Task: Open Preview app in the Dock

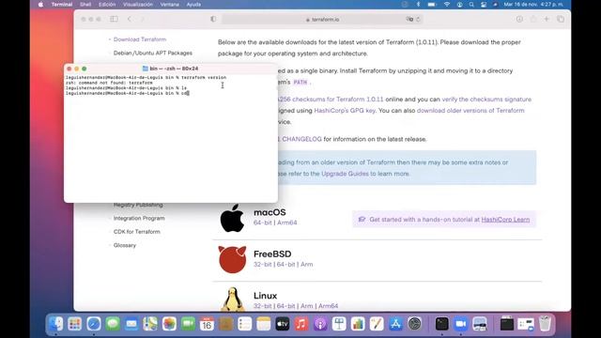Action: (480, 324)
